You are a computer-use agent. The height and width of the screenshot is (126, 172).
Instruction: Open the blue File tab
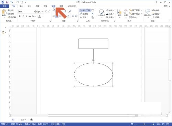point(4,6)
